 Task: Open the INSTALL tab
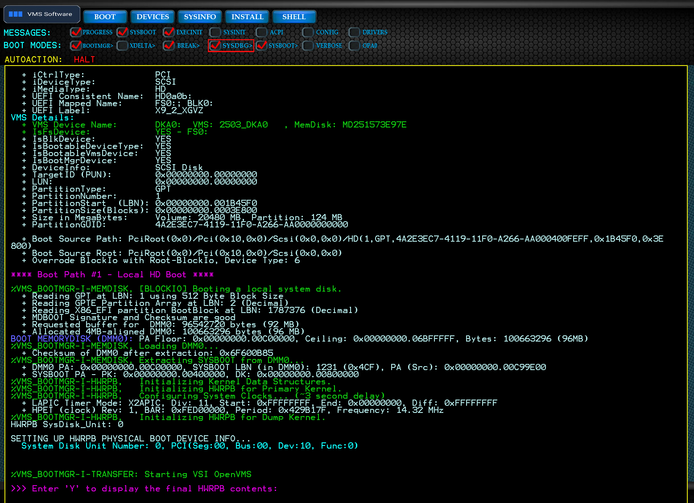[x=247, y=17]
